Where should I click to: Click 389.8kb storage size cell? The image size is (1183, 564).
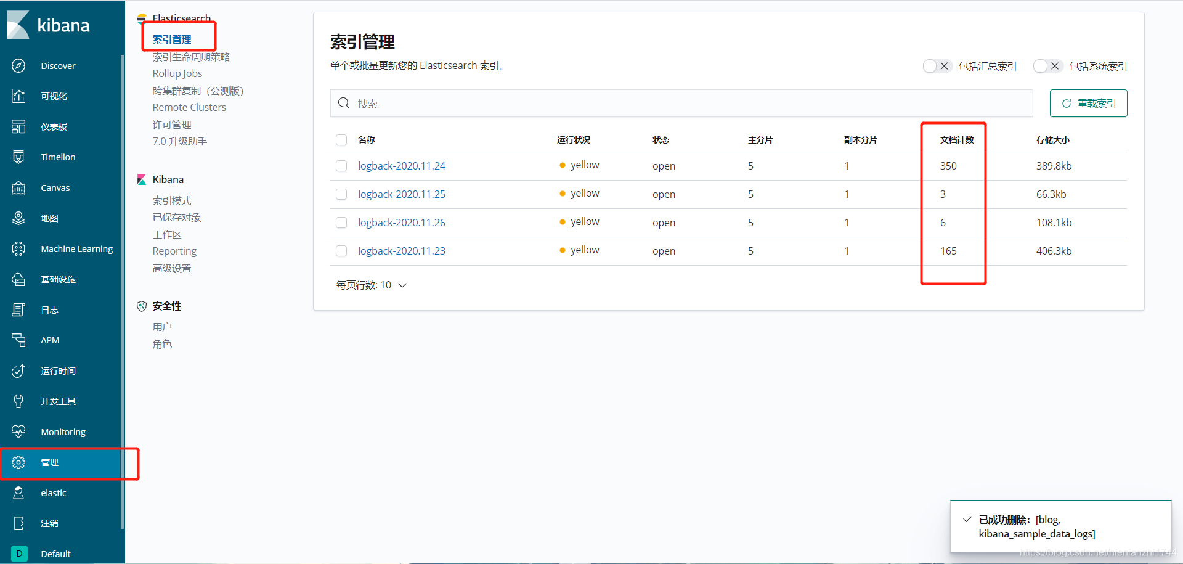pos(1054,166)
